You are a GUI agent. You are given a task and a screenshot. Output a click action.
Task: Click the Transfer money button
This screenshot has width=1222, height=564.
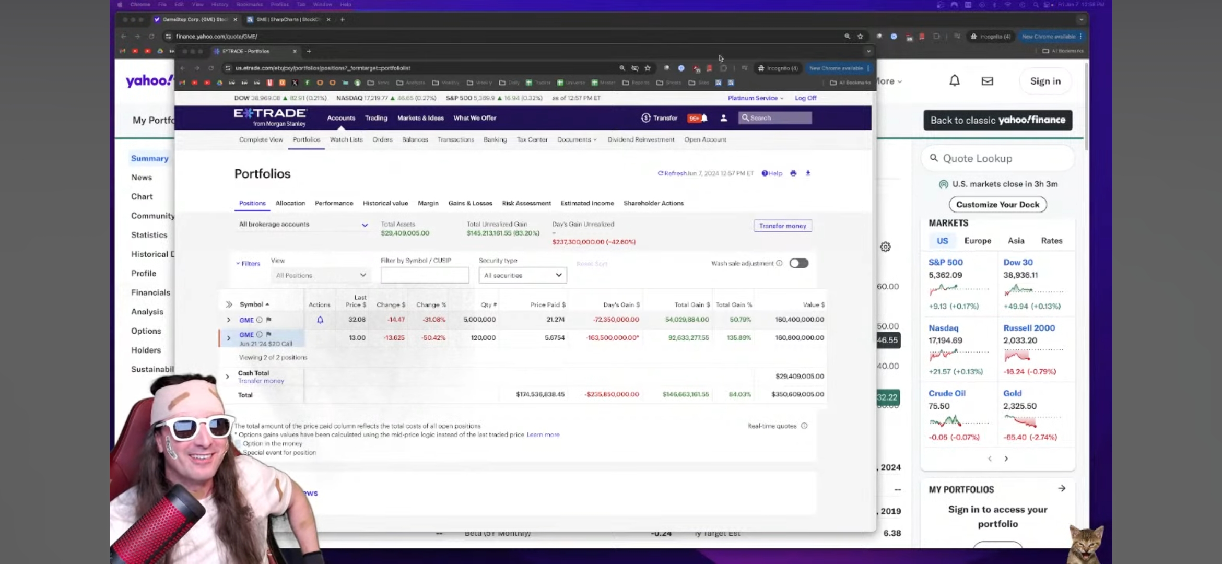coord(782,226)
